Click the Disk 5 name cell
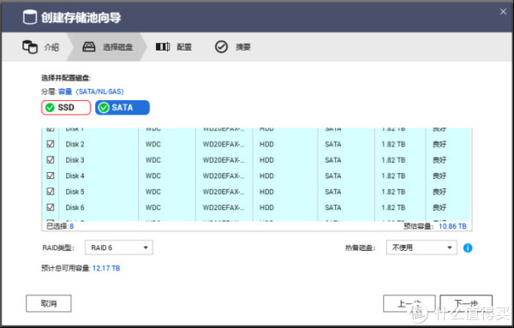 coord(75,191)
